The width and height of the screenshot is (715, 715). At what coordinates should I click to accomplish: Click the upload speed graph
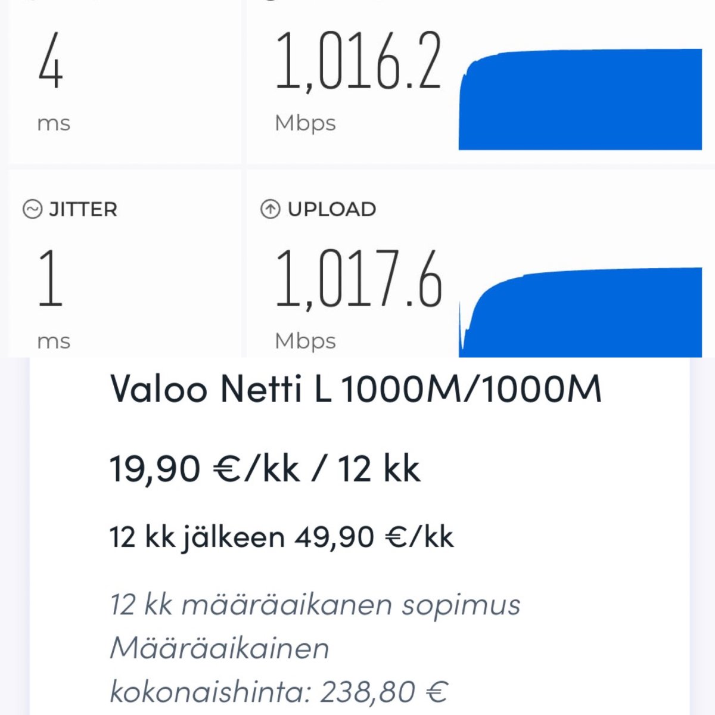(x=580, y=313)
